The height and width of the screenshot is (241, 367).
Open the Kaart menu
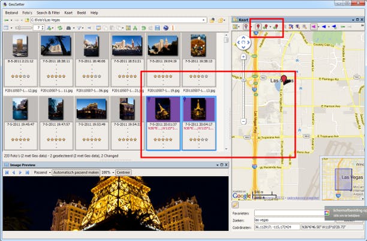(x=68, y=13)
